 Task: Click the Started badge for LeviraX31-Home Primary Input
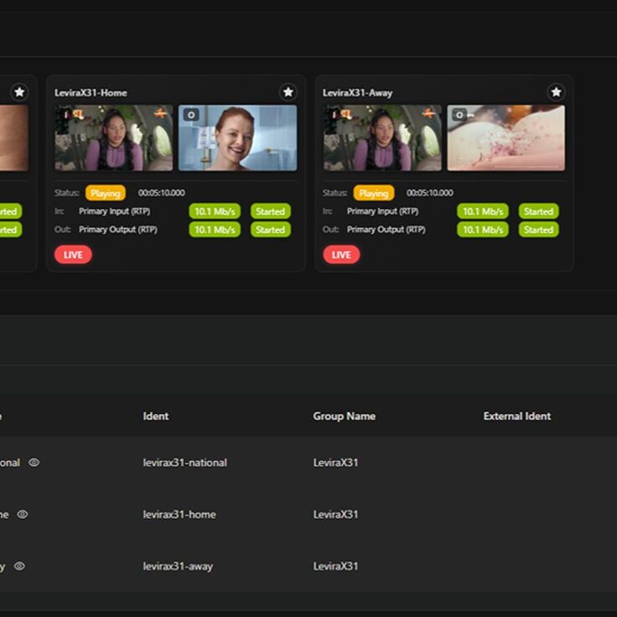271,211
